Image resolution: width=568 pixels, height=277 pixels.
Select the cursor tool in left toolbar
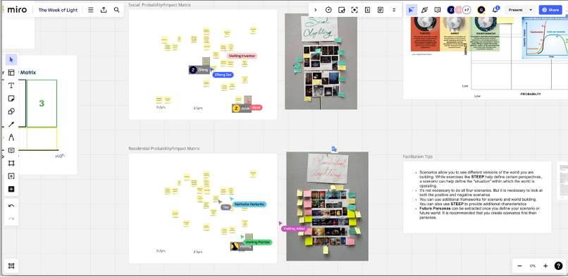[x=11, y=59]
